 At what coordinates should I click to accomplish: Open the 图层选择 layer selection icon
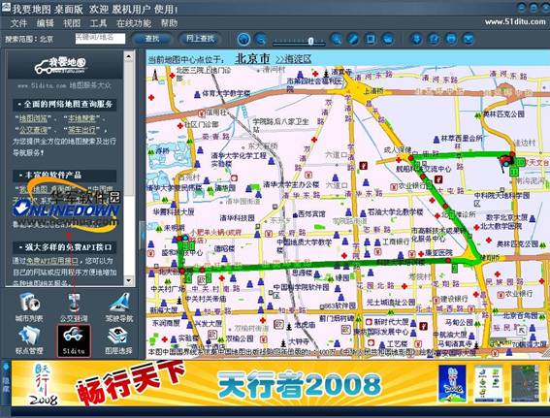tap(119, 340)
